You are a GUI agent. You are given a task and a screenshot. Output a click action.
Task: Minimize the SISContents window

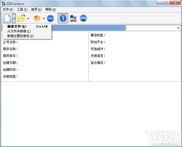tap(160, 3)
